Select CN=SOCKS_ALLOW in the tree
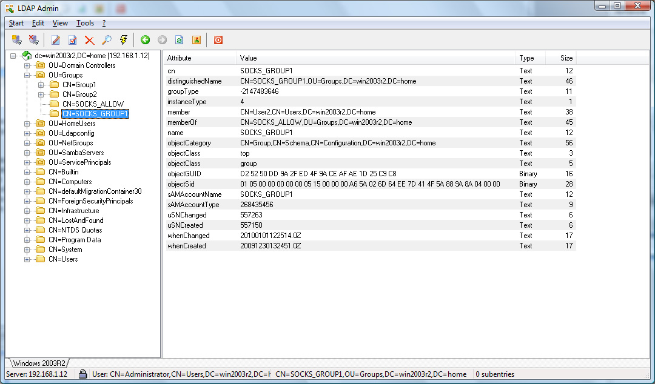The image size is (655, 384). pos(93,104)
